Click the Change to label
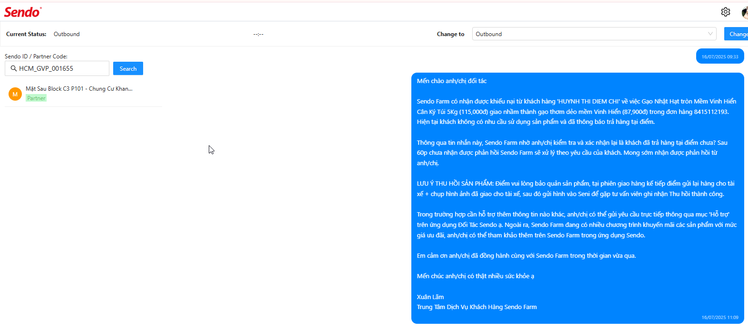The width and height of the screenshot is (748, 329). [x=450, y=34]
